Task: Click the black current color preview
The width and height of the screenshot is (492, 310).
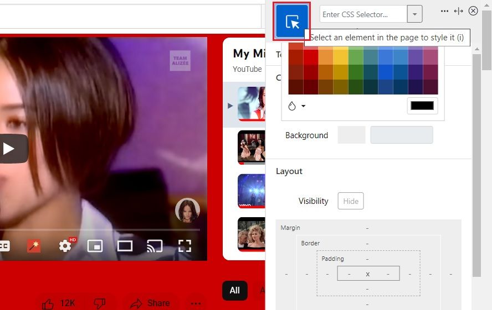Action: coord(422,106)
